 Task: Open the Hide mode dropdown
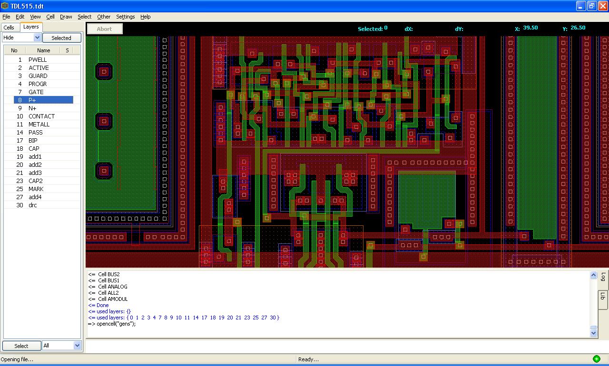[22, 38]
